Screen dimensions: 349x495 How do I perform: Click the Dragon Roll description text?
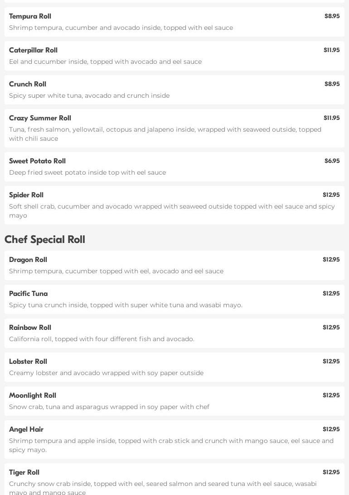116,271
